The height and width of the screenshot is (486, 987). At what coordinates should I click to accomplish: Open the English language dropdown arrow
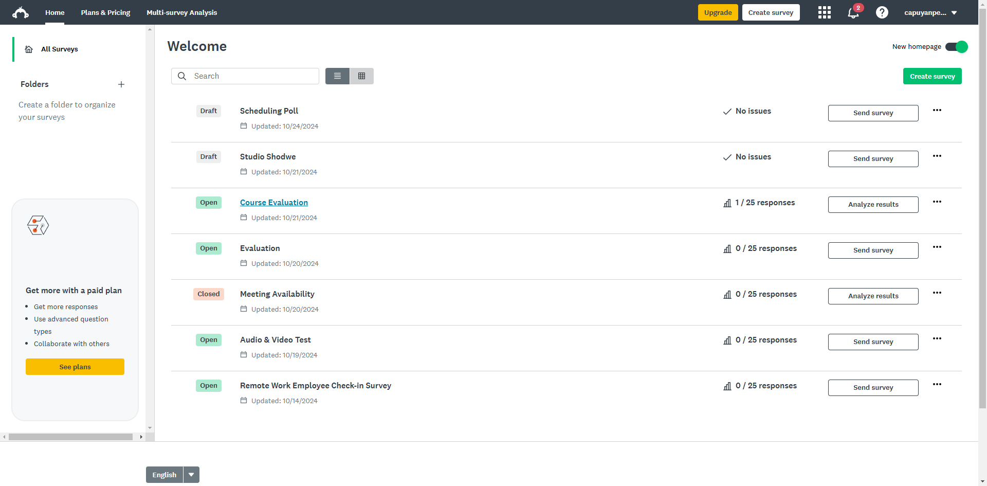tap(191, 475)
